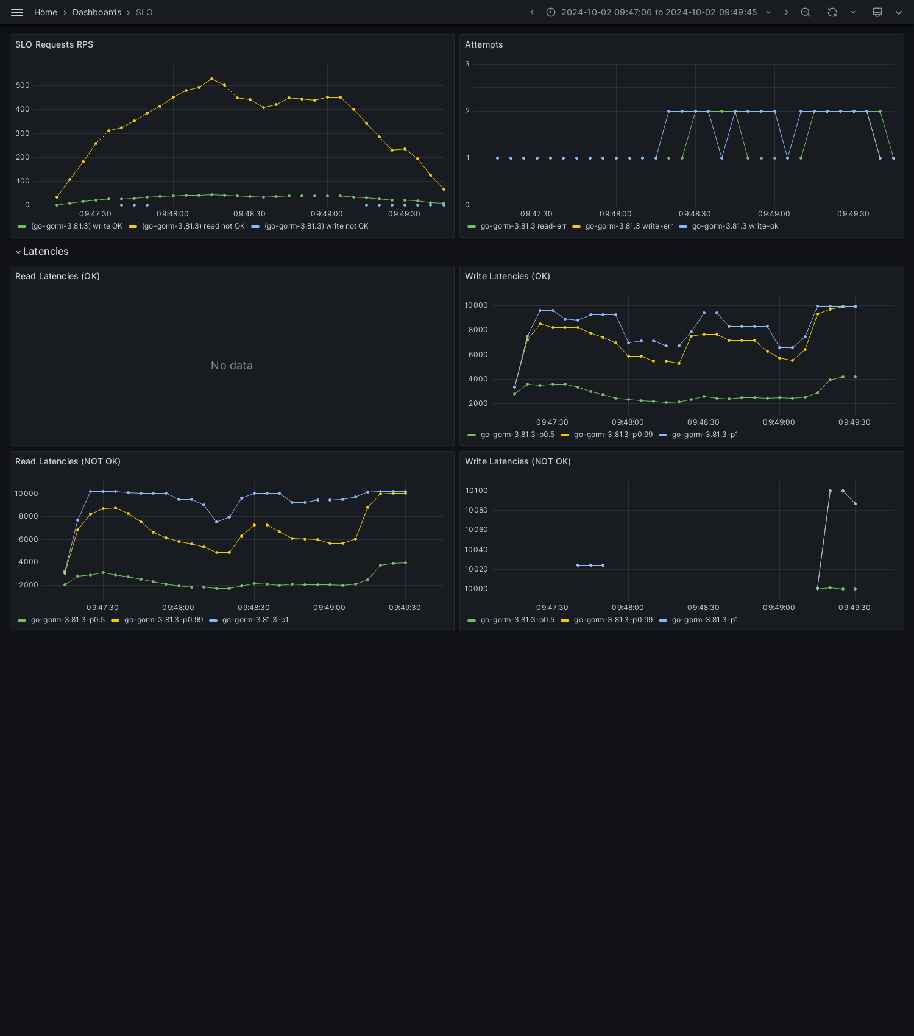
Task: Open the hamburger navigation menu
Action: (17, 12)
